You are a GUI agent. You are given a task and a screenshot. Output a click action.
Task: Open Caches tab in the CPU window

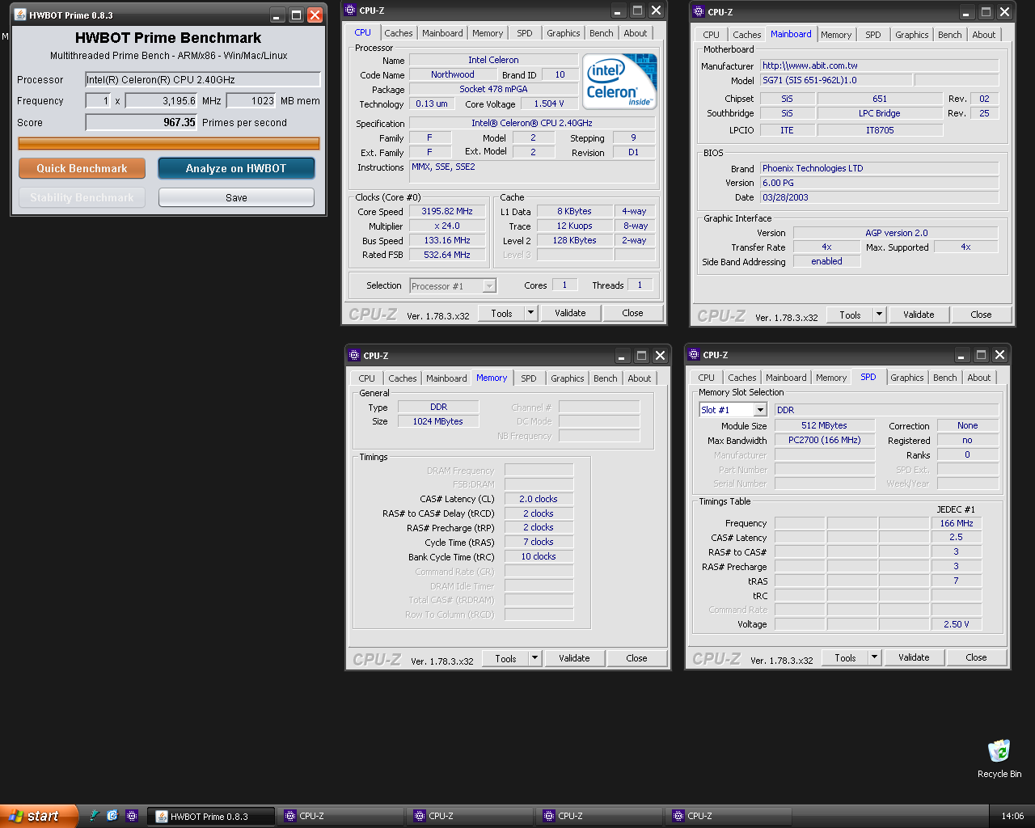398,33
